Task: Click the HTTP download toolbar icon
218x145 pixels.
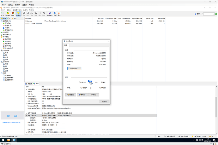Action: pos(2,14)
